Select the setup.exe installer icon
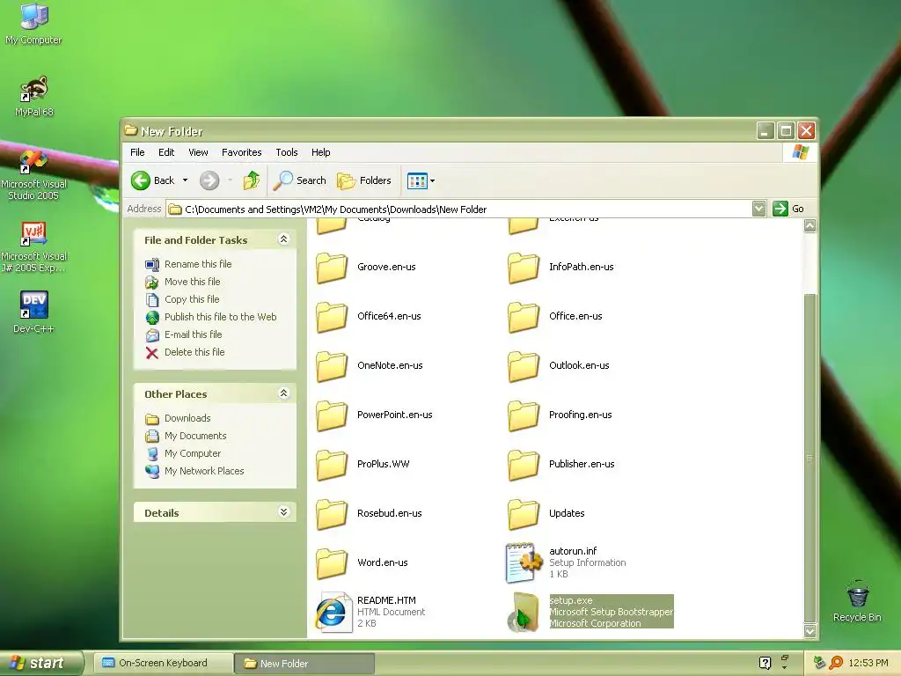The image size is (901, 676). point(524,613)
